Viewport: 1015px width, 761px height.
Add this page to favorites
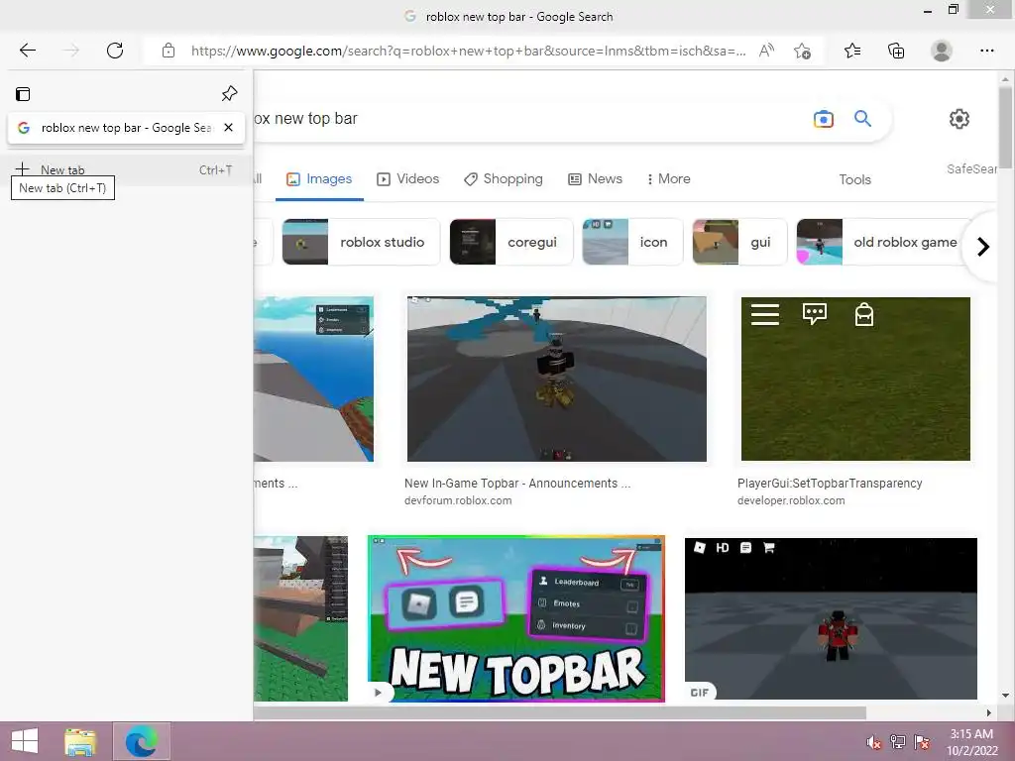(802, 52)
